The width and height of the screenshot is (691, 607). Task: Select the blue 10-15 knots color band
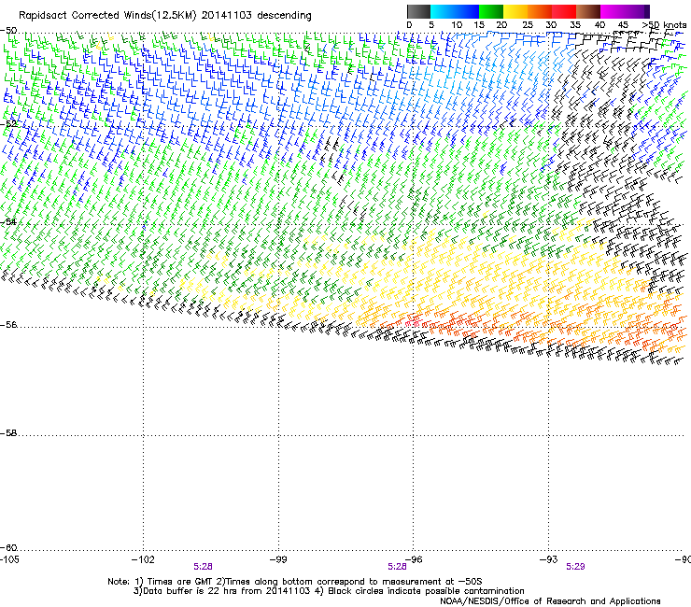[x=467, y=11]
